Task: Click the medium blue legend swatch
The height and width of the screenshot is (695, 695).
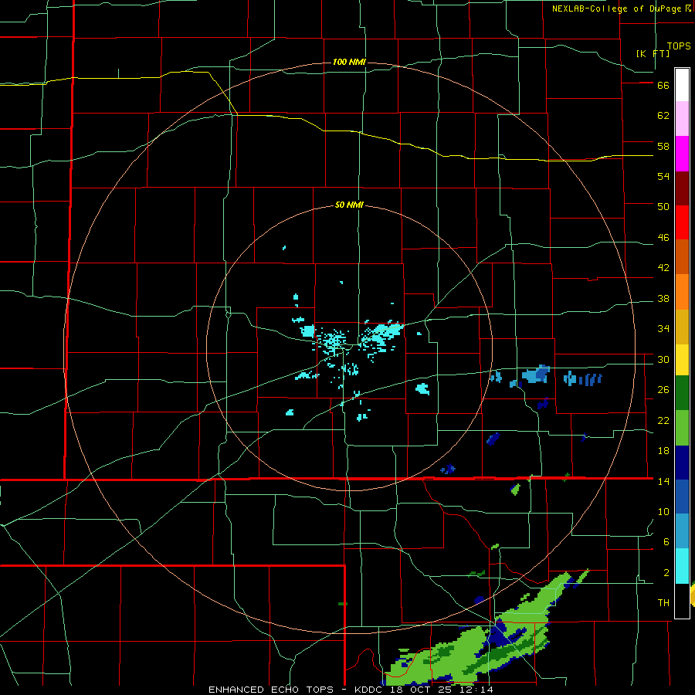Action: tap(682, 497)
